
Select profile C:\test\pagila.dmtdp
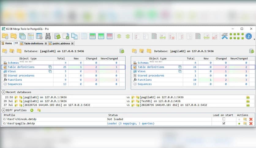coord(19,124)
